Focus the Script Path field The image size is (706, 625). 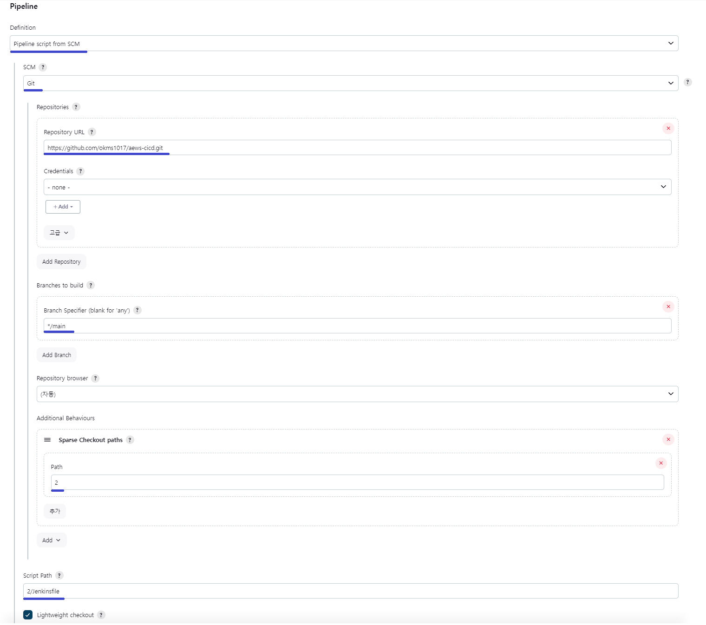point(351,591)
